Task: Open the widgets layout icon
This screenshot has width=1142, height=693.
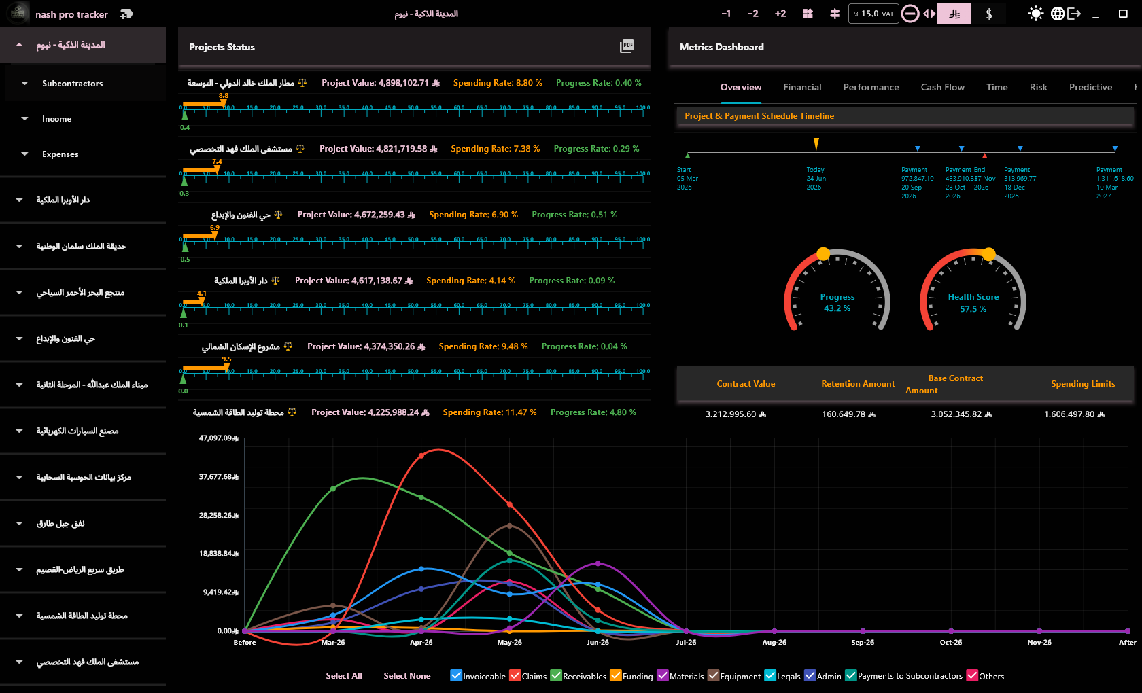Action: tap(808, 14)
